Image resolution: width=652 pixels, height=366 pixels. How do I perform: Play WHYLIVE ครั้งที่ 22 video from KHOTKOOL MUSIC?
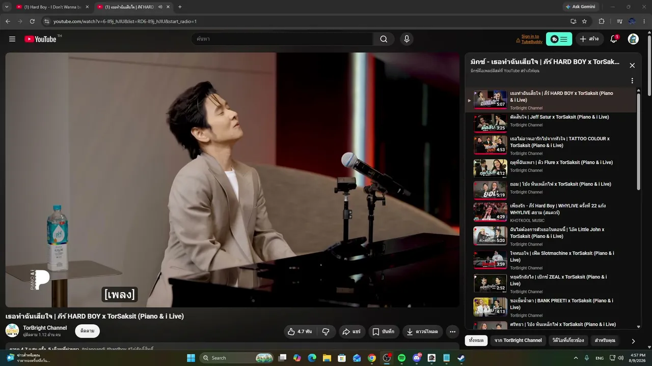(555, 212)
